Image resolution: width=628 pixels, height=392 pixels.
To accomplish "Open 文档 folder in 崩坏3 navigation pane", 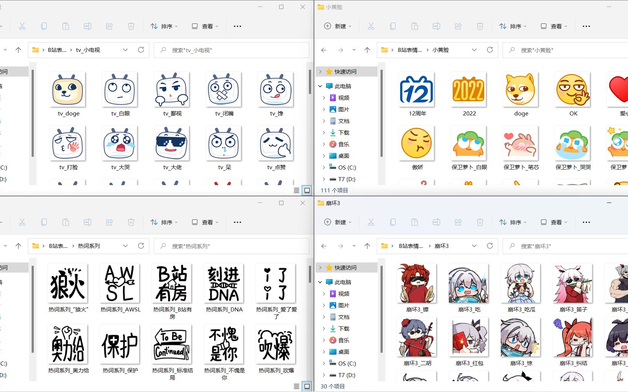I will click(344, 317).
